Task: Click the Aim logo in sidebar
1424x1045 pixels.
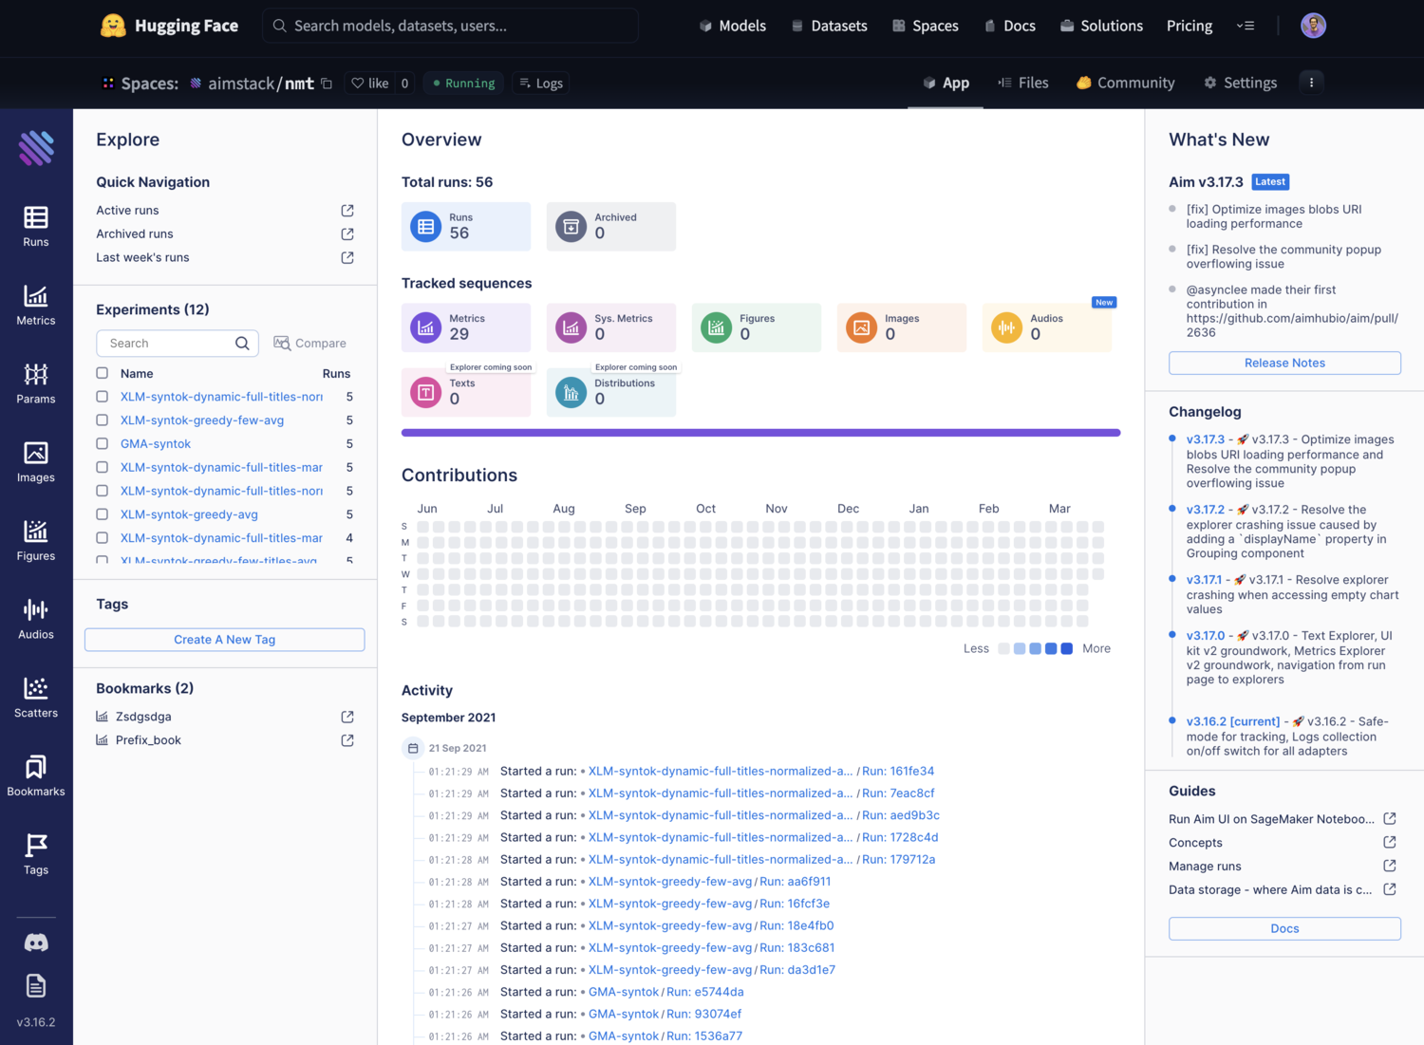Action: [x=36, y=148]
